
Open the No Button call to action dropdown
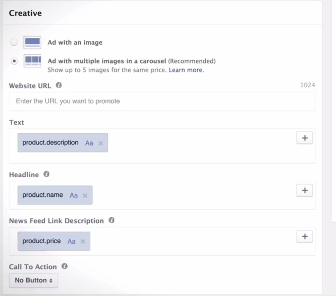pos(34,280)
